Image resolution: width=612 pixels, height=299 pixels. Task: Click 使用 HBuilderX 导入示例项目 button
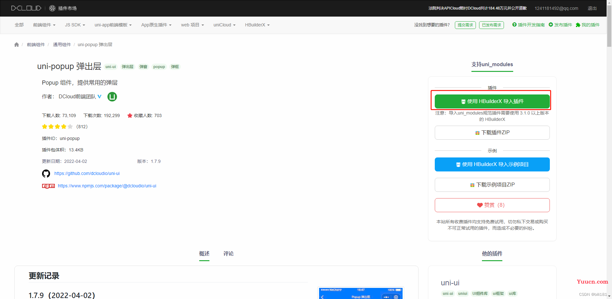point(492,164)
